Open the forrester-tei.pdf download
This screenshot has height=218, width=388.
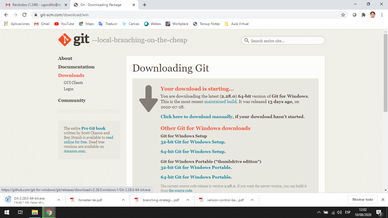click(90, 200)
